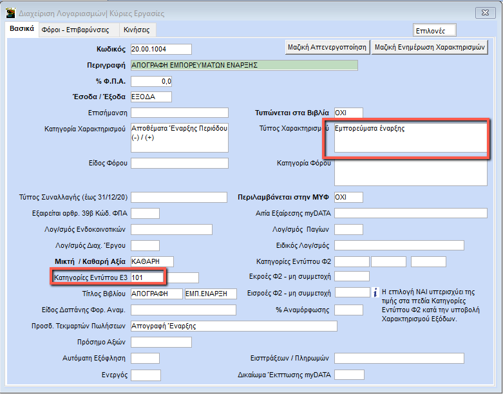The width and height of the screenshot is (503, 394).
Task: Click the empty second Εντύπου Ε3 field
Action: point(183,277)
